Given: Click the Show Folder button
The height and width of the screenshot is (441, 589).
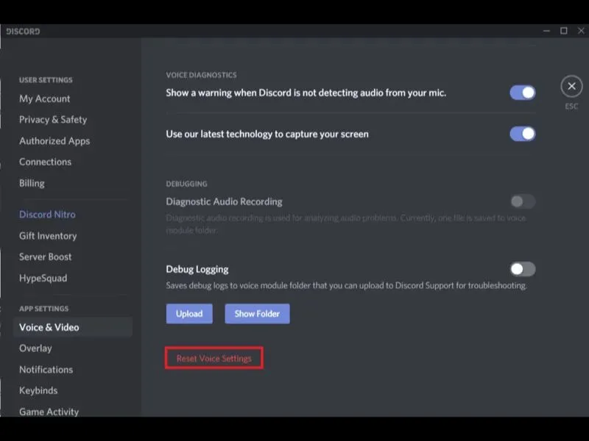Looking at the screenshot, I should [x=257, y=314].
